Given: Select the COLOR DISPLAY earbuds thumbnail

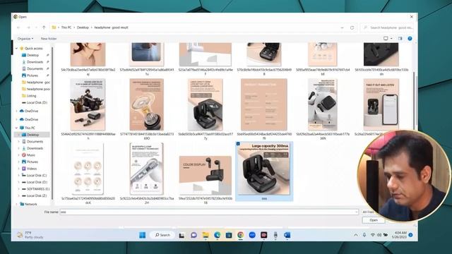Looking at the screenshot, I should pyautogui.click(x=206, y=176).
